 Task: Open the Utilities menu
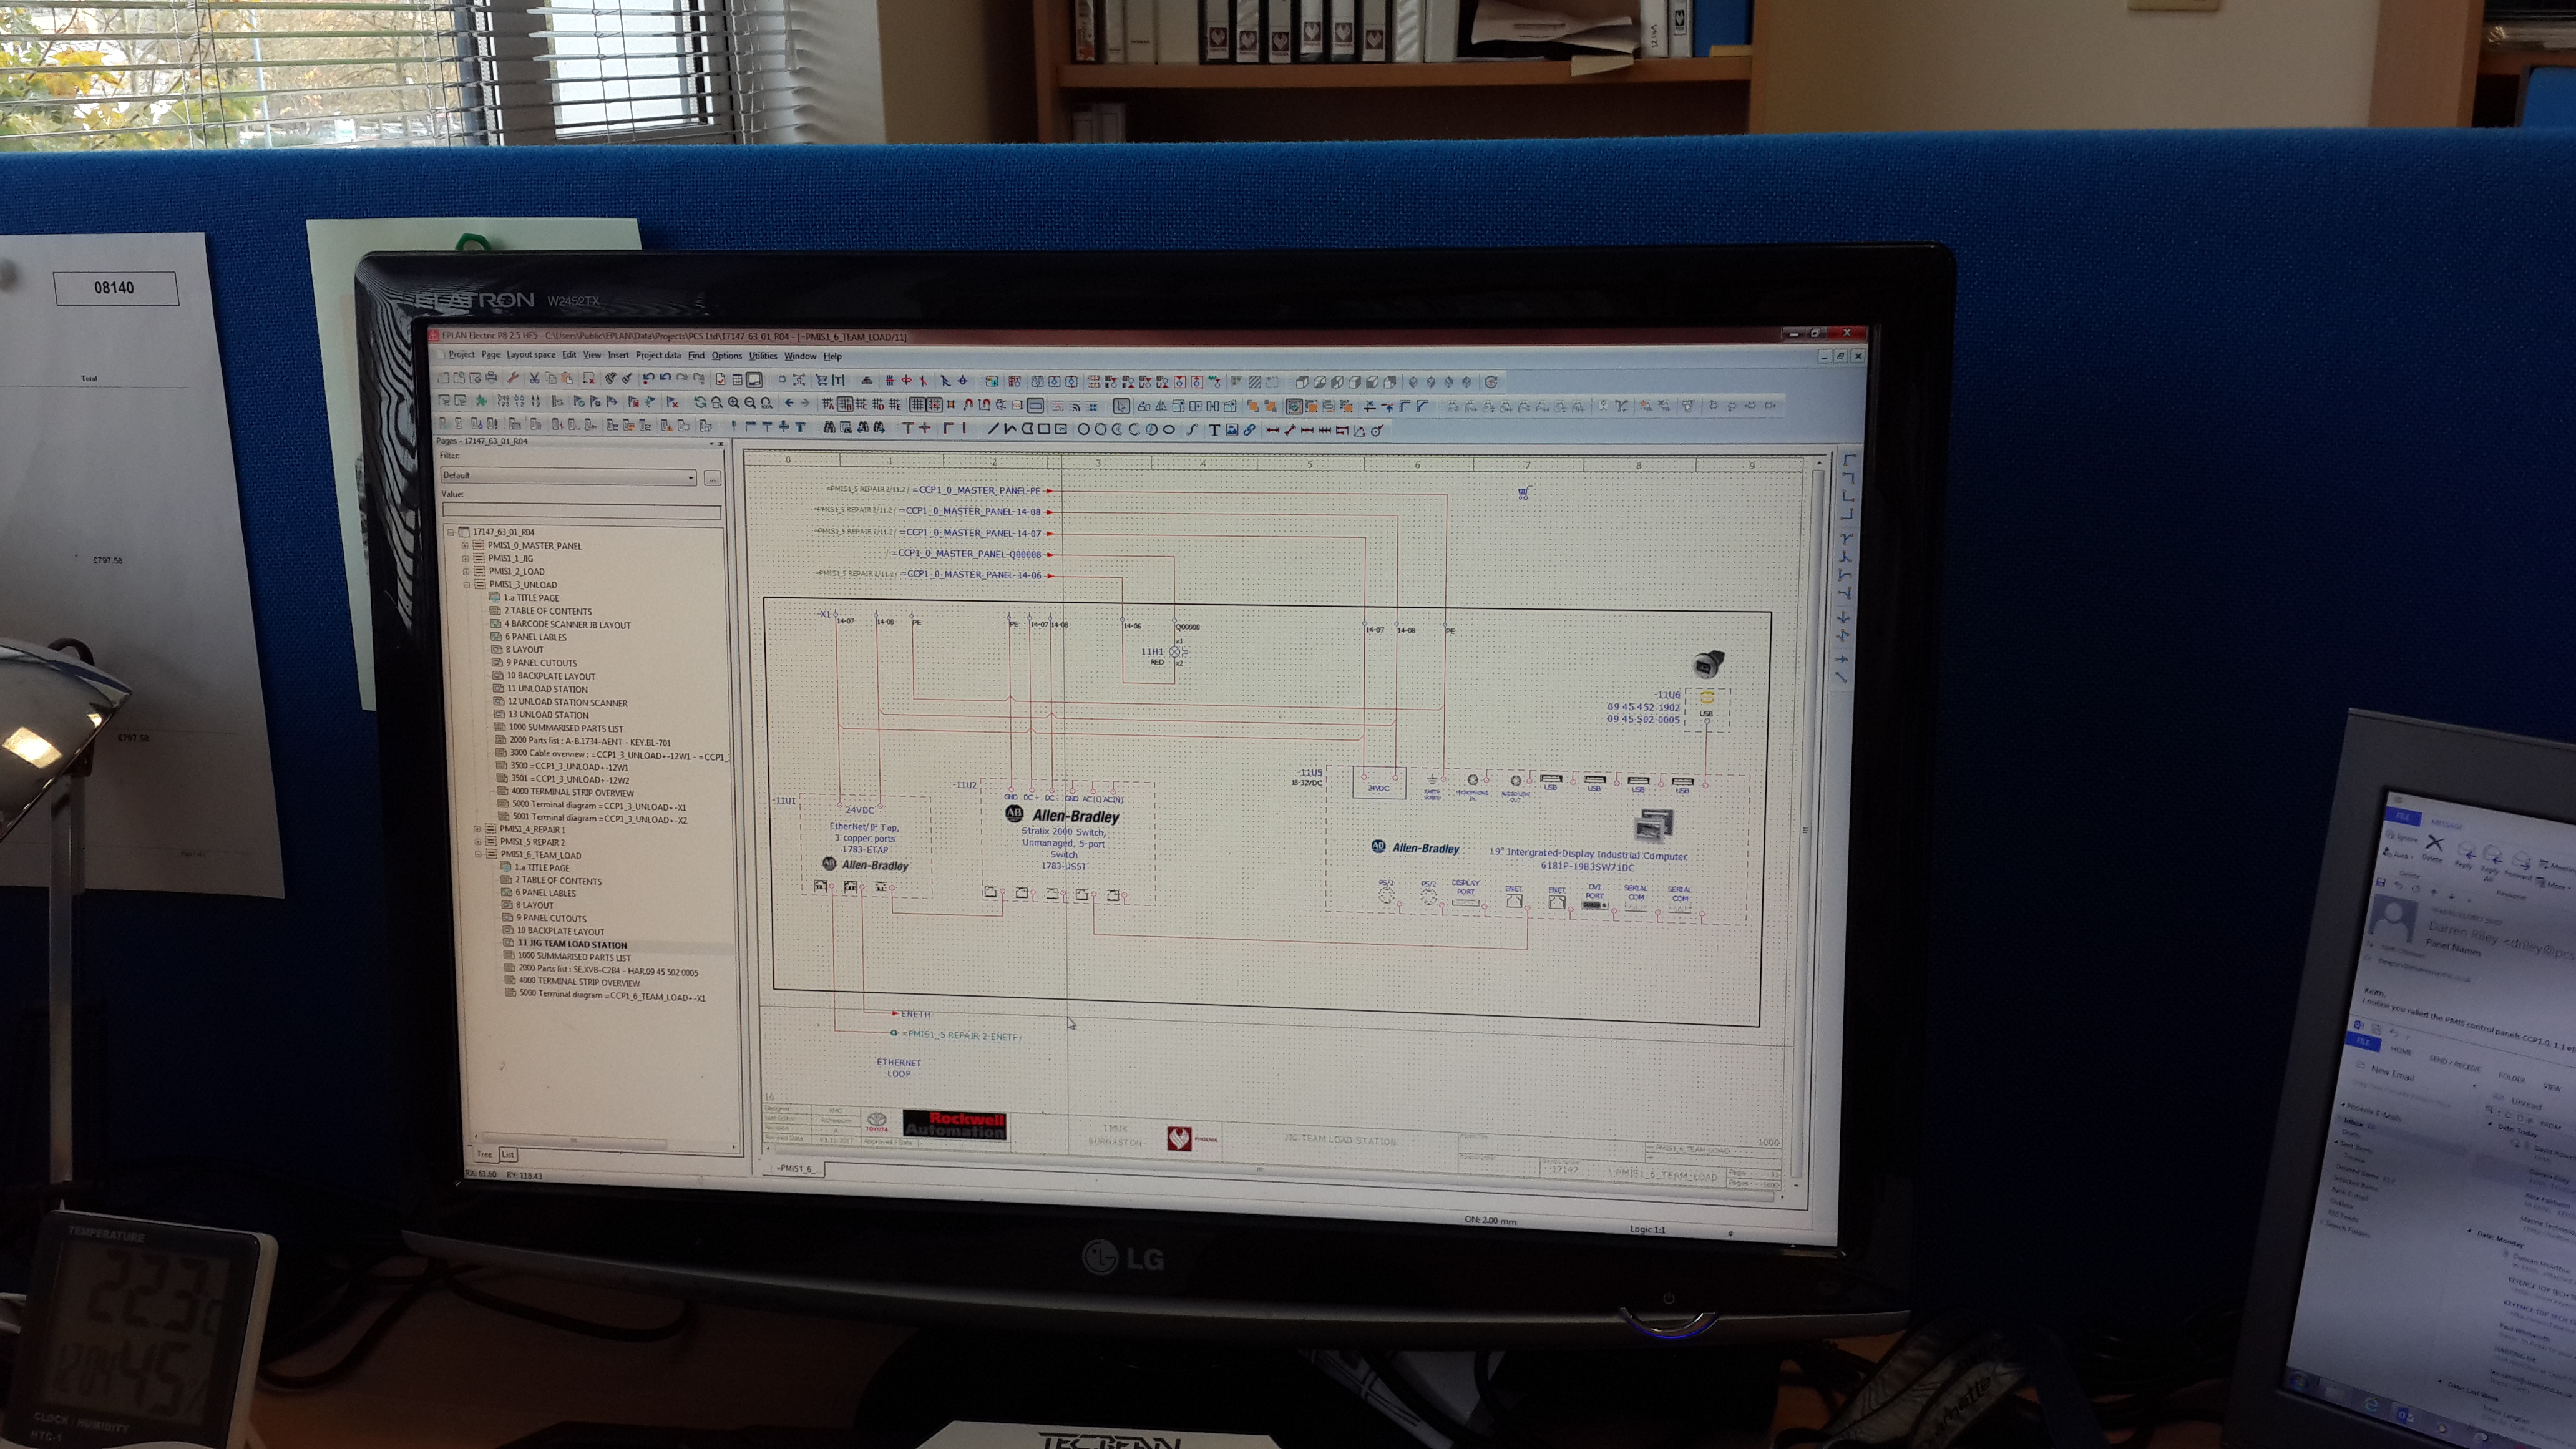(763, 355)
